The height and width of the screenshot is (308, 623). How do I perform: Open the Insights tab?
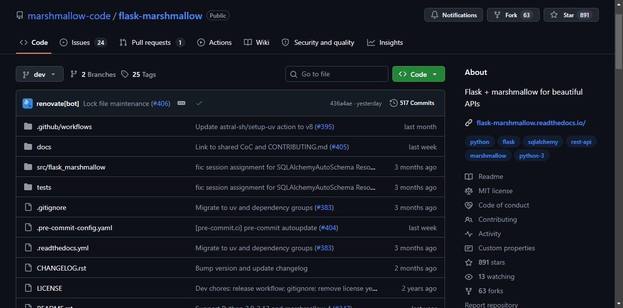(x=385, y=42)
